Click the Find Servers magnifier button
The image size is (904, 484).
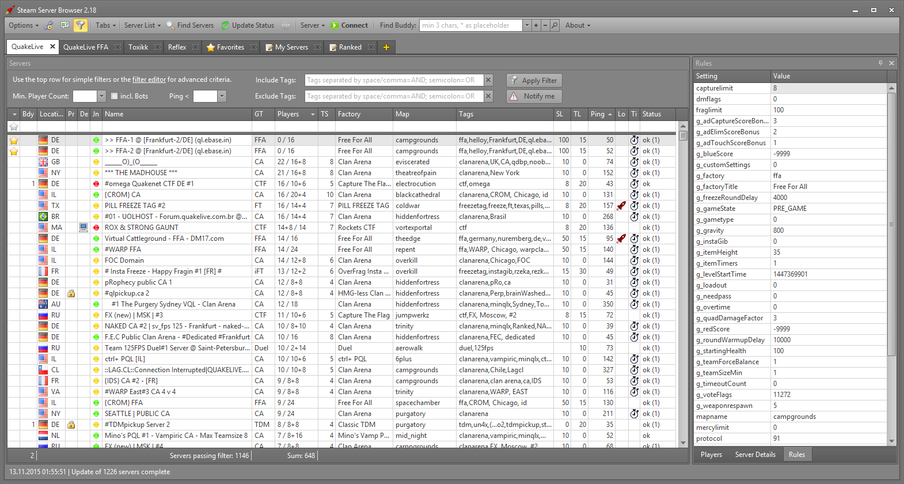click(190, 25)
